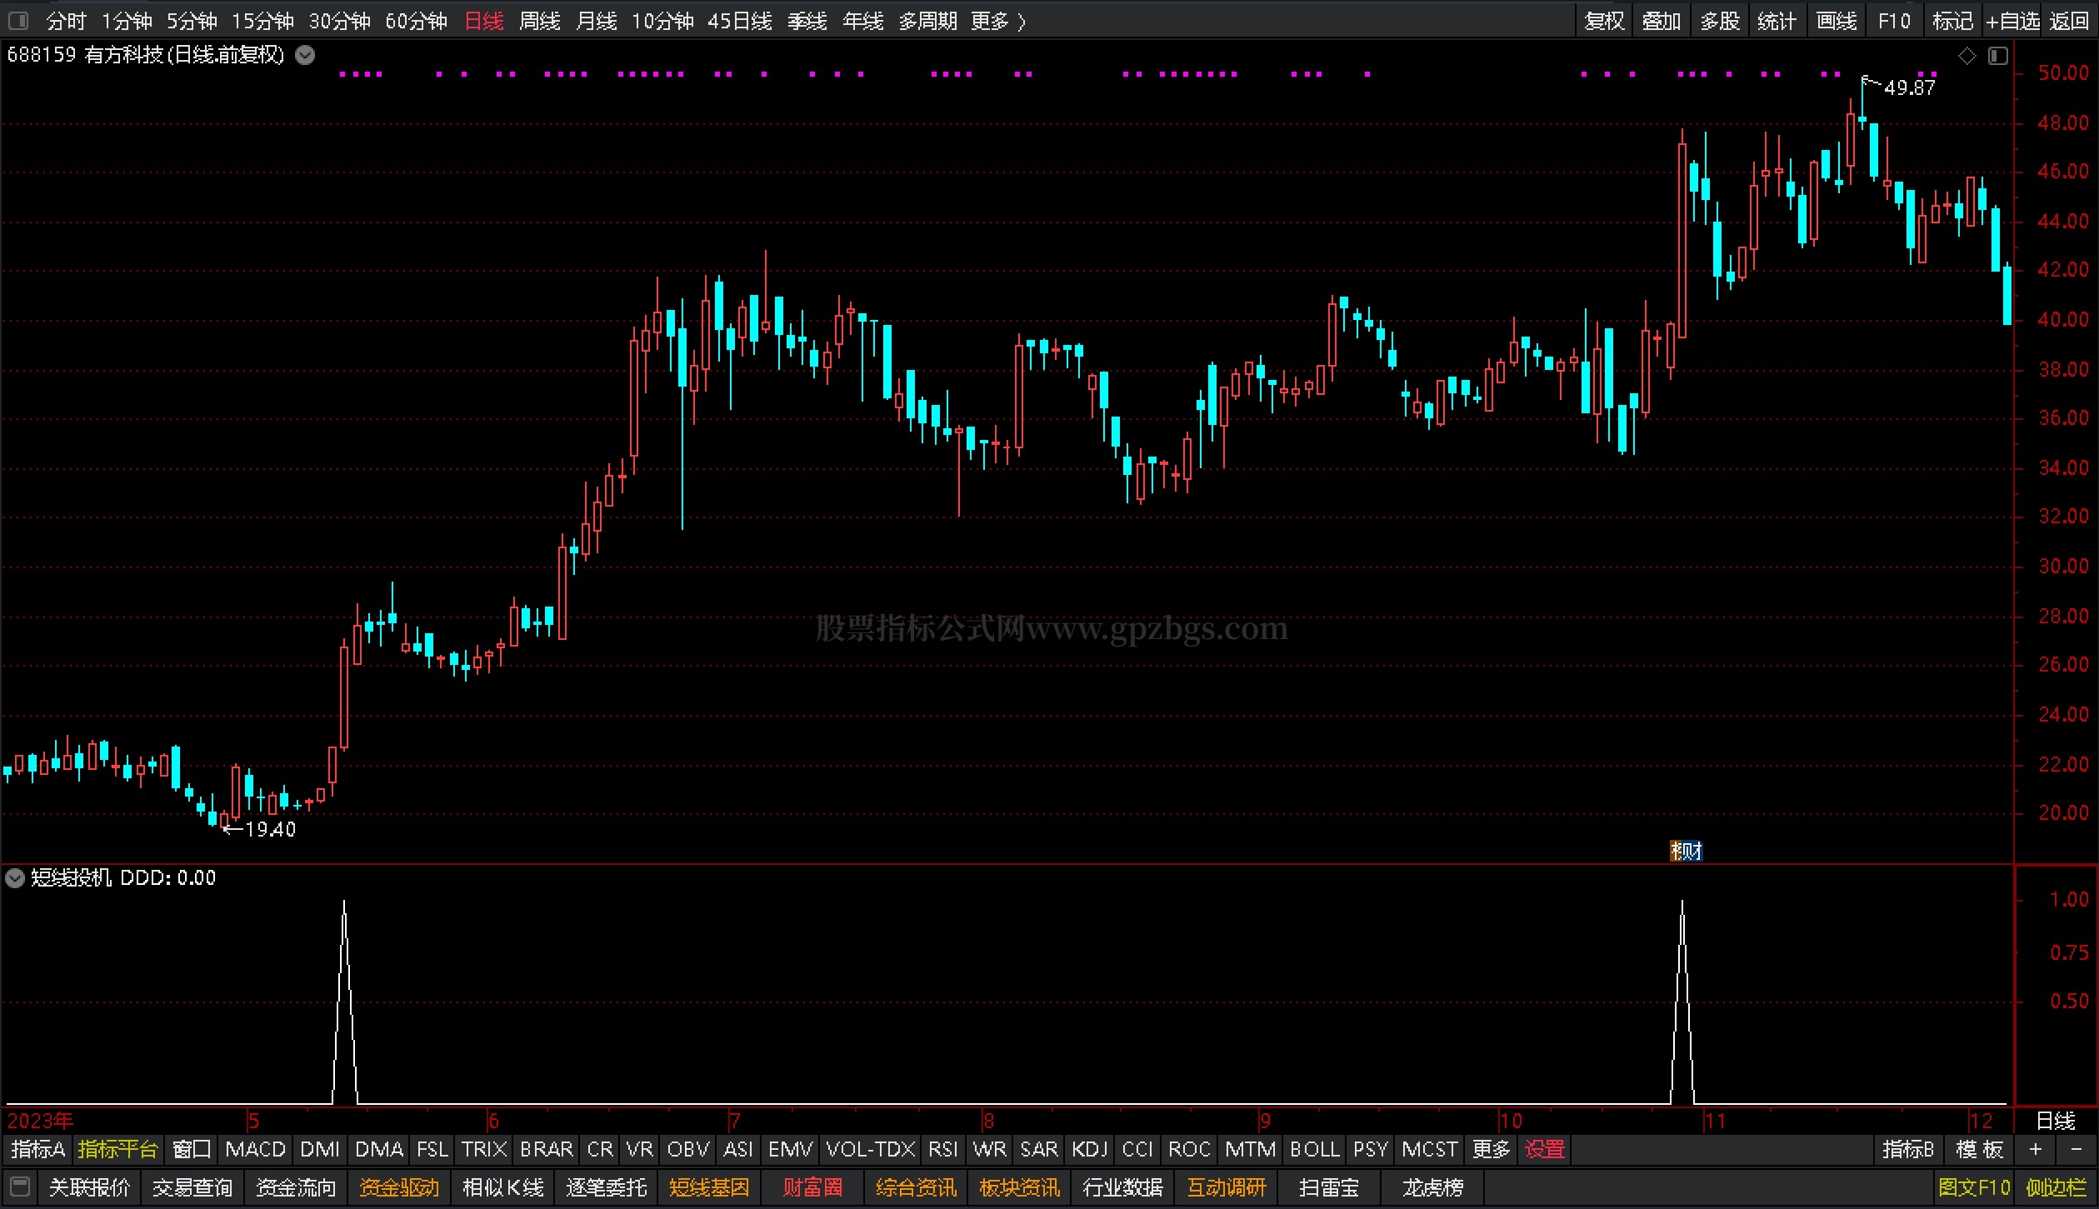Add stock to watchlist with +自选
Viewport: 2099px width, 1209px height.
pos(2012,21)
